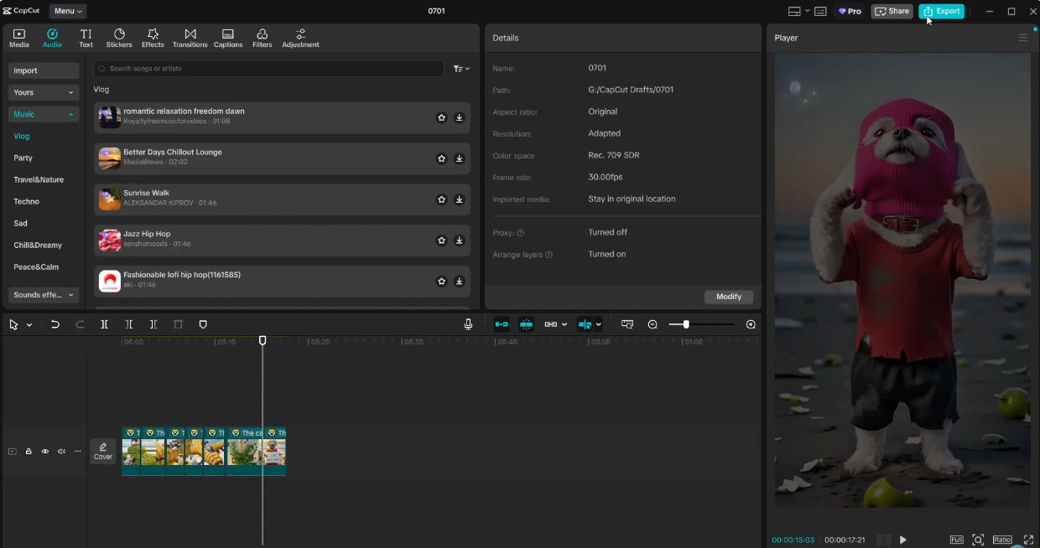Select the Chill&Dreamy music genre
1040x548 pixels.
pos(38,245)
